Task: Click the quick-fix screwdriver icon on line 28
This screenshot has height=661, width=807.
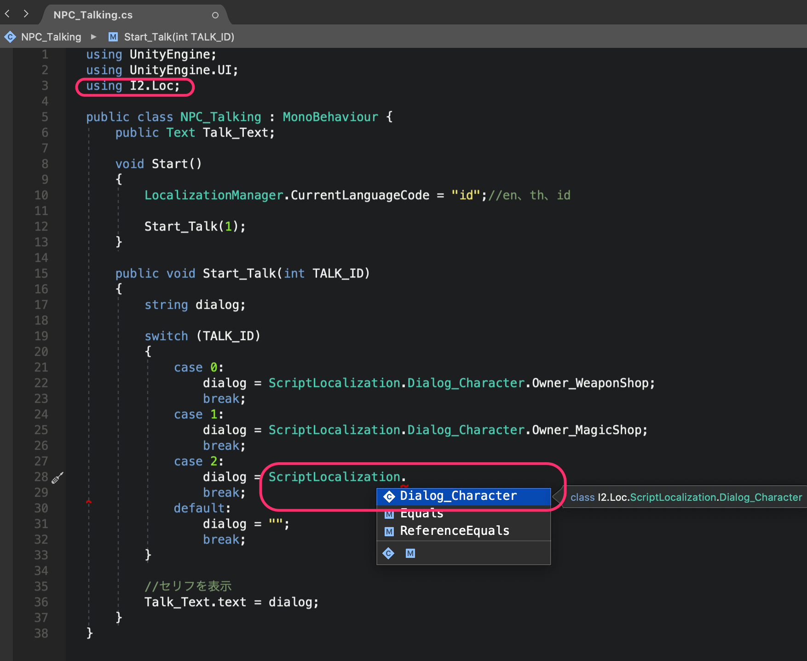Action: [x=58, y=478]
